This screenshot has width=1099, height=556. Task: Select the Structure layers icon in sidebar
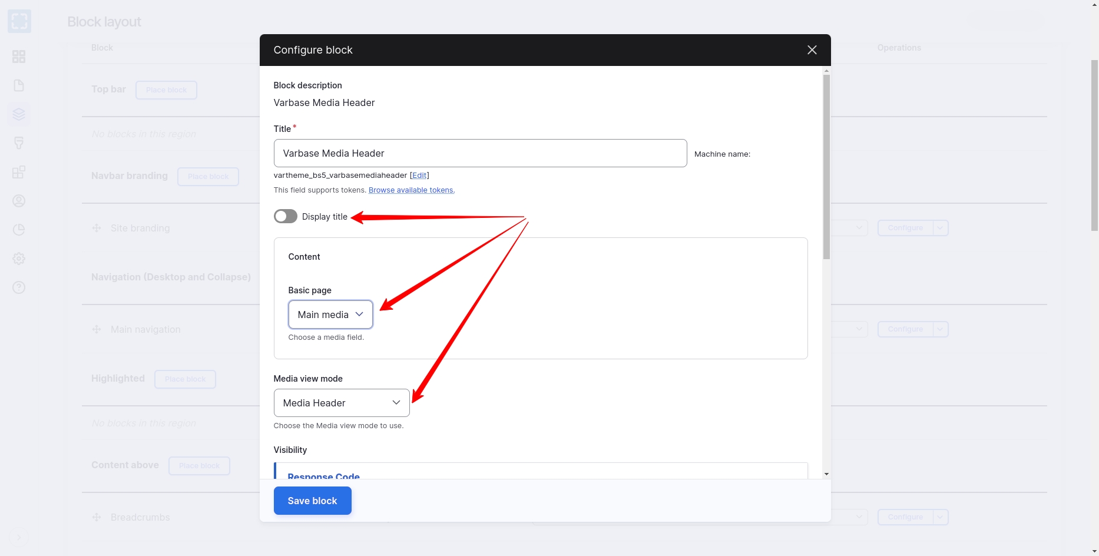coord(19,114)
